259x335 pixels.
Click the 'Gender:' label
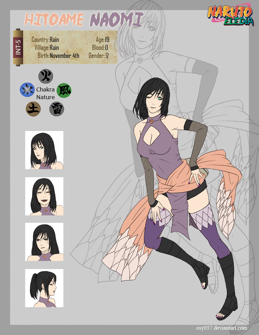pyautogui.click(x=97, y=56)
